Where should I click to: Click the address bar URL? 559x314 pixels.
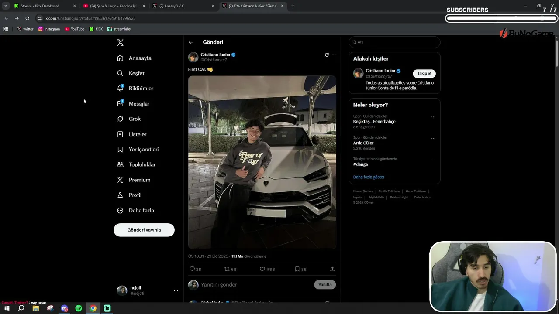pyautogui.click(x=90, y=18)
